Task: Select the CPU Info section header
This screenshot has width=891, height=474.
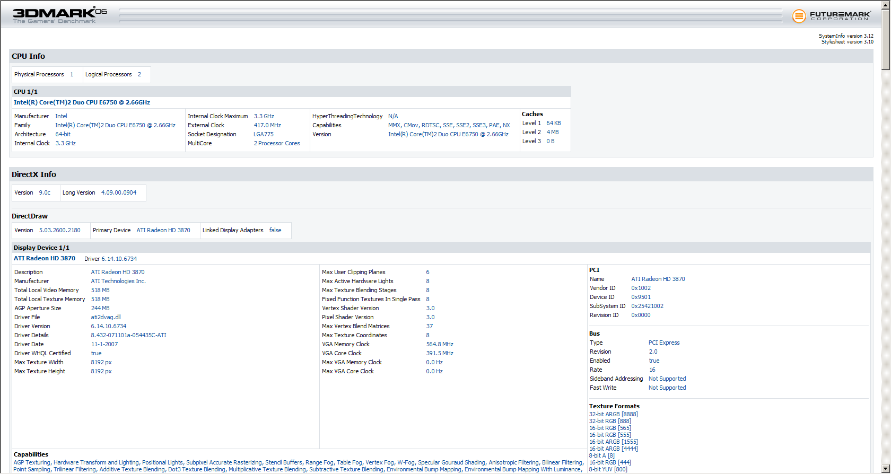Action: pyautogui.click(x=441, y=56)
